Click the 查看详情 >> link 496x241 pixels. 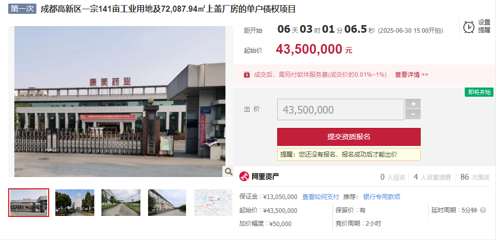pyautogui.click(x=411, y=75)
